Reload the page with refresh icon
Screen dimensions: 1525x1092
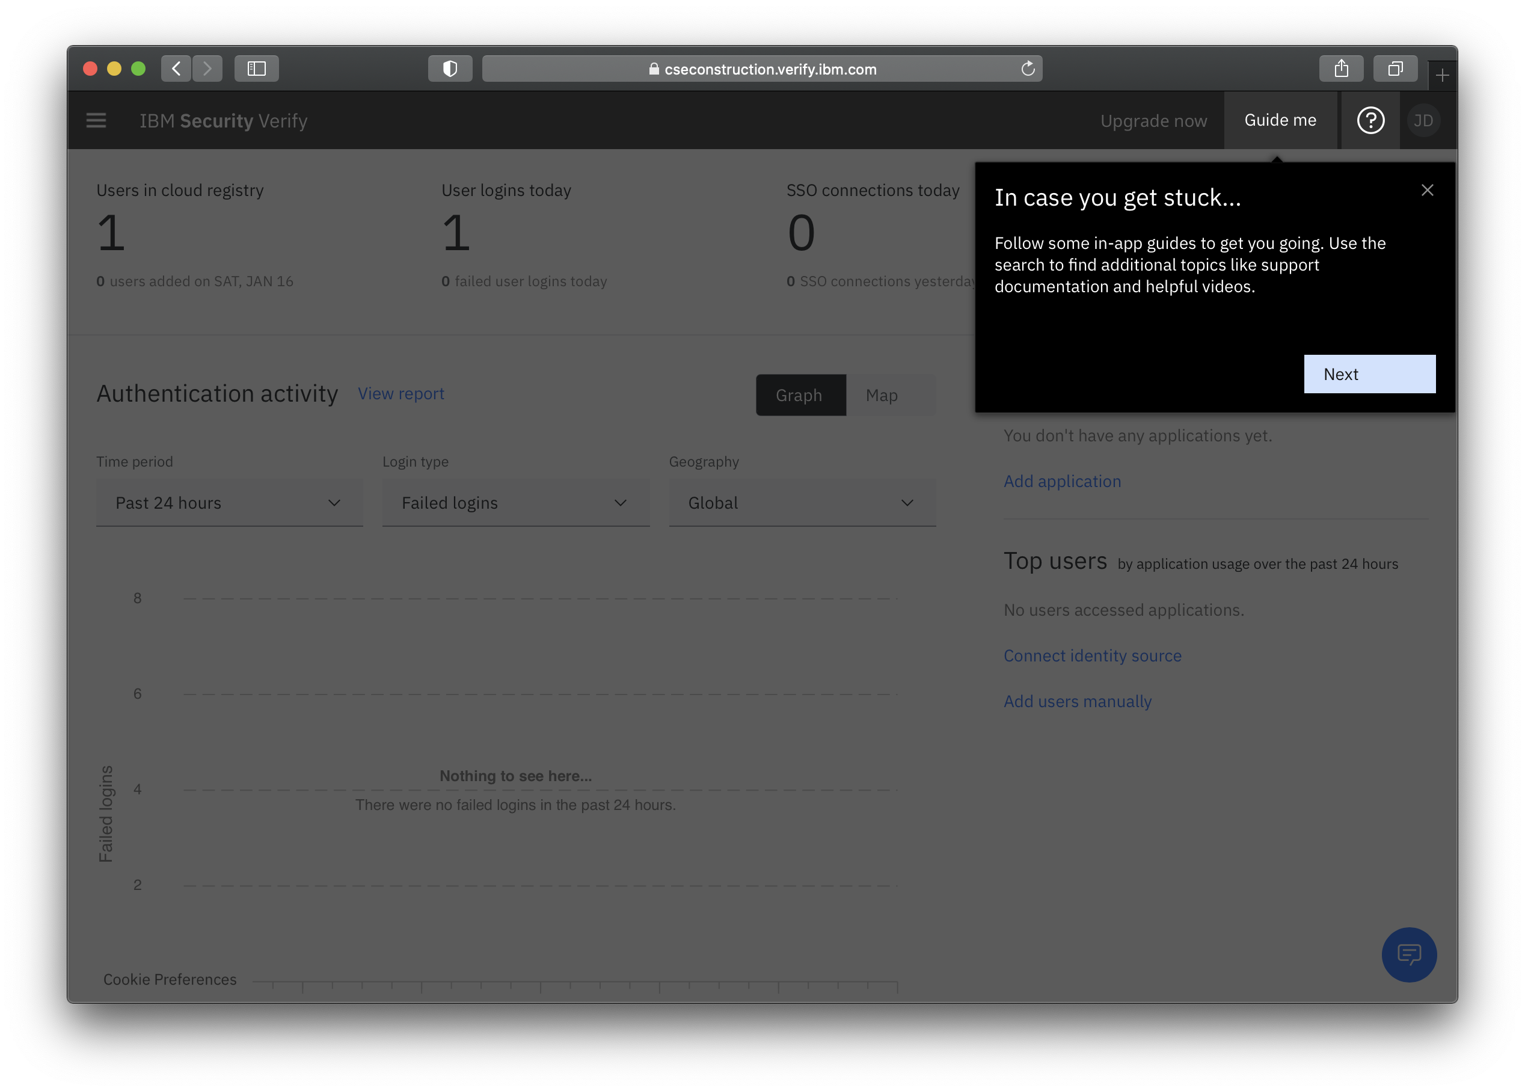pyautogui.click(x=1028, y=69)
